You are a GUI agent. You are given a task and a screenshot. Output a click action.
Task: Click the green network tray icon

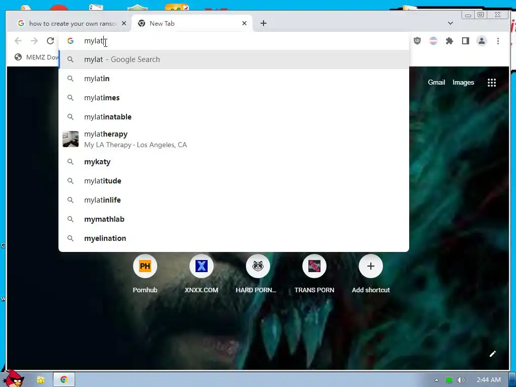tap(448, 380)
